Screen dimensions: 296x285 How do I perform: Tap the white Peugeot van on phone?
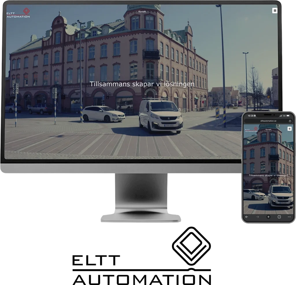click(x=280, y=196)
